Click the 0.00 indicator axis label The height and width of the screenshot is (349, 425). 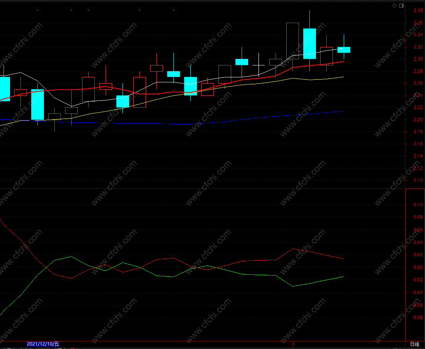pos(418,267)
